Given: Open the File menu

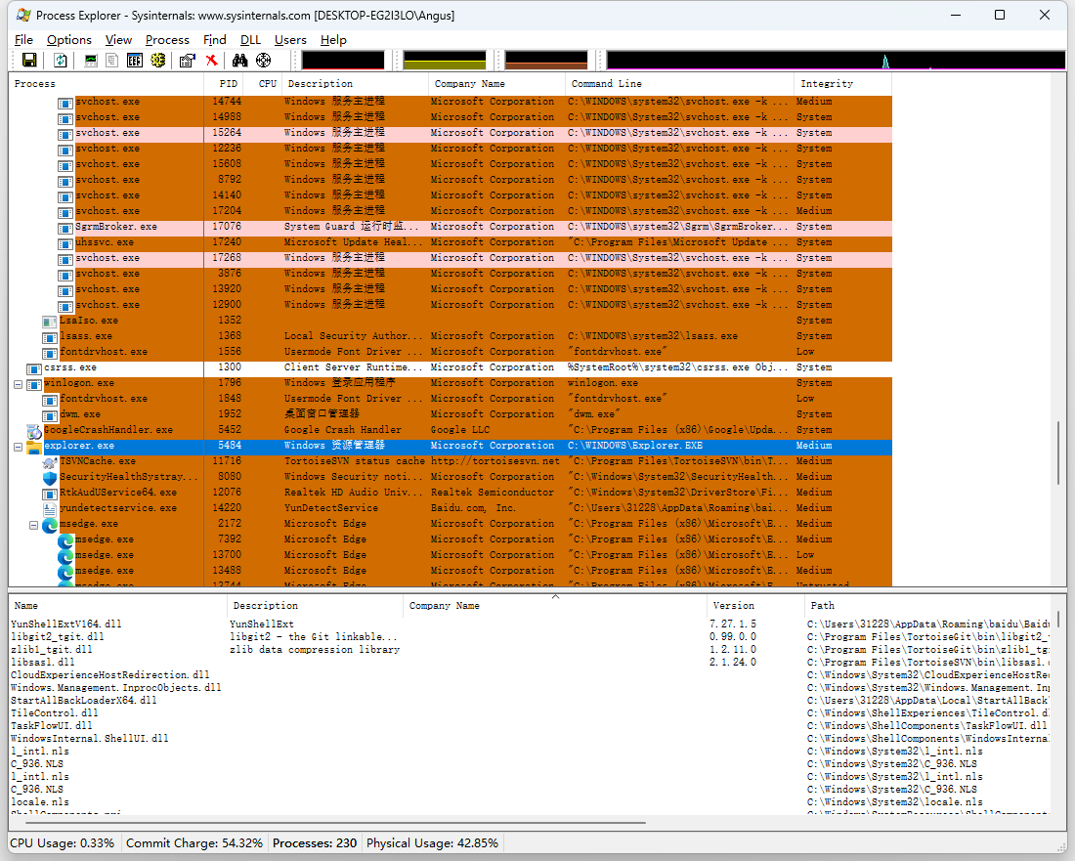Looking at the screenshot, I should click(23, 40).
